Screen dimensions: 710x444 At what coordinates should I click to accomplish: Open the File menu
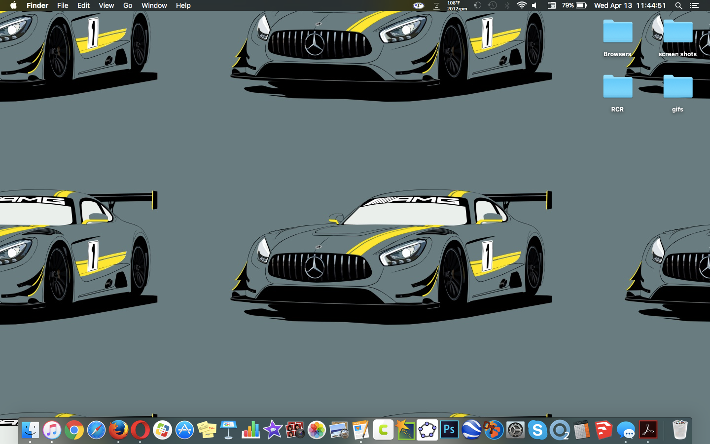63,5
